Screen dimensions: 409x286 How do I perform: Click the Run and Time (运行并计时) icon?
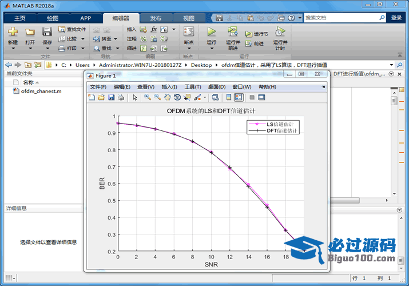pyautogui.click(x=279, y=32)
